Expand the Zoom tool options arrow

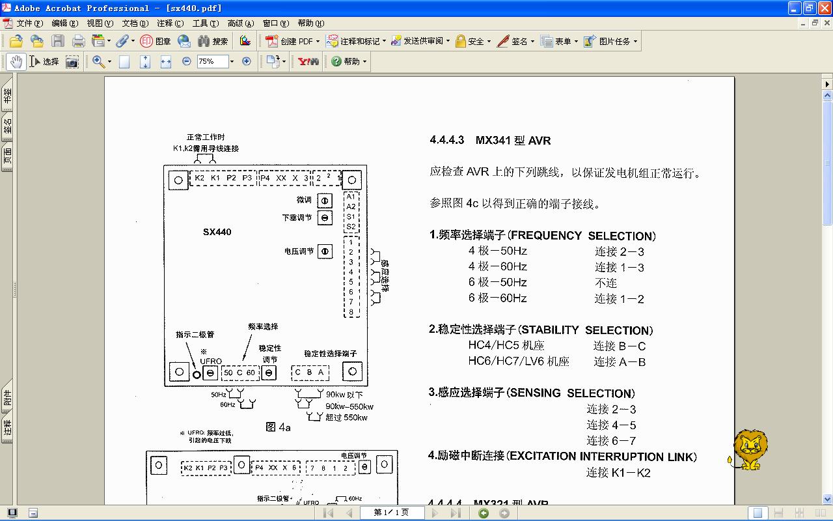(109, 61)
